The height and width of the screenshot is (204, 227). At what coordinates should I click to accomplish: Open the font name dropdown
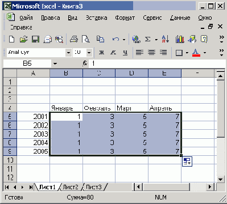coord(68,53)
